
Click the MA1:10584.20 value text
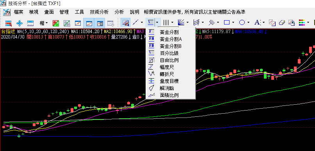[85, 32]
